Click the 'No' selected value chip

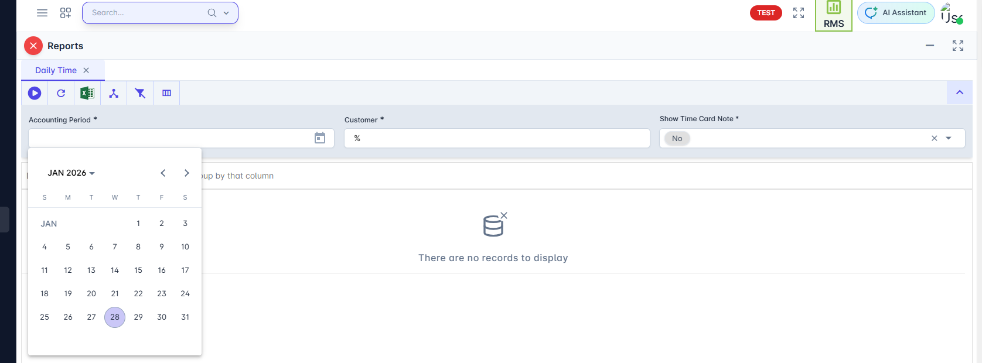pyautogui.click(x=677, y=138)
